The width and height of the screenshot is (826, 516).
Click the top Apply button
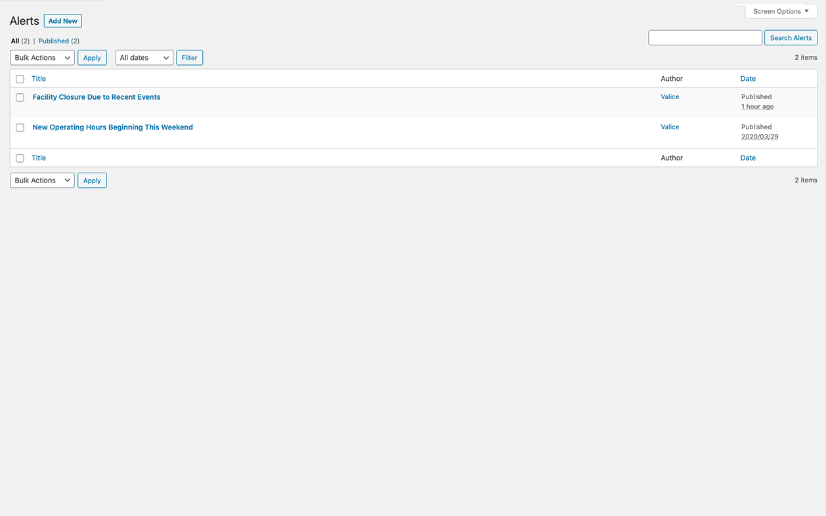pyautogui.click(x=92, y=58)
